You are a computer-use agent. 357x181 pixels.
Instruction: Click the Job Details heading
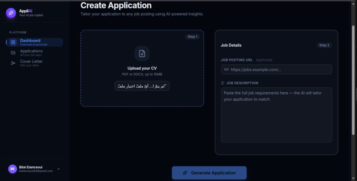231,45
